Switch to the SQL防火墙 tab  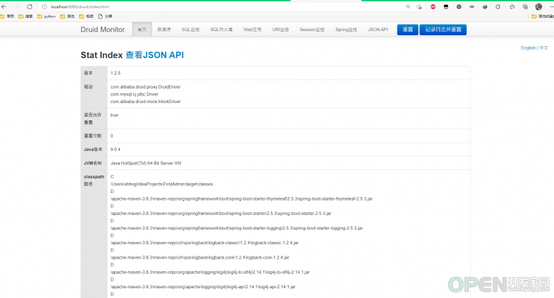(221, 30)
